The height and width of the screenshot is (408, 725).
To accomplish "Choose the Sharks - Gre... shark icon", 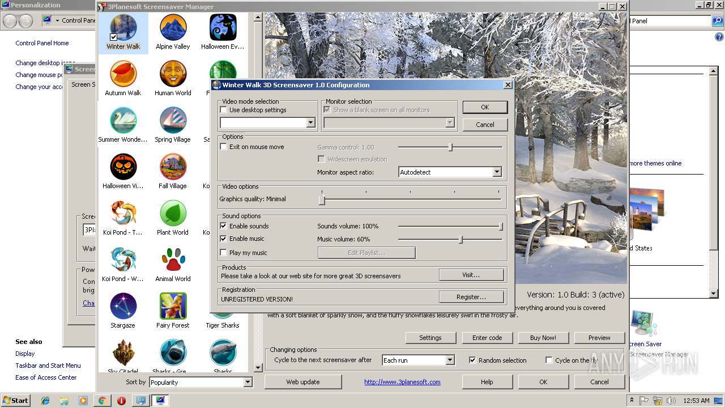I will 173,353.
